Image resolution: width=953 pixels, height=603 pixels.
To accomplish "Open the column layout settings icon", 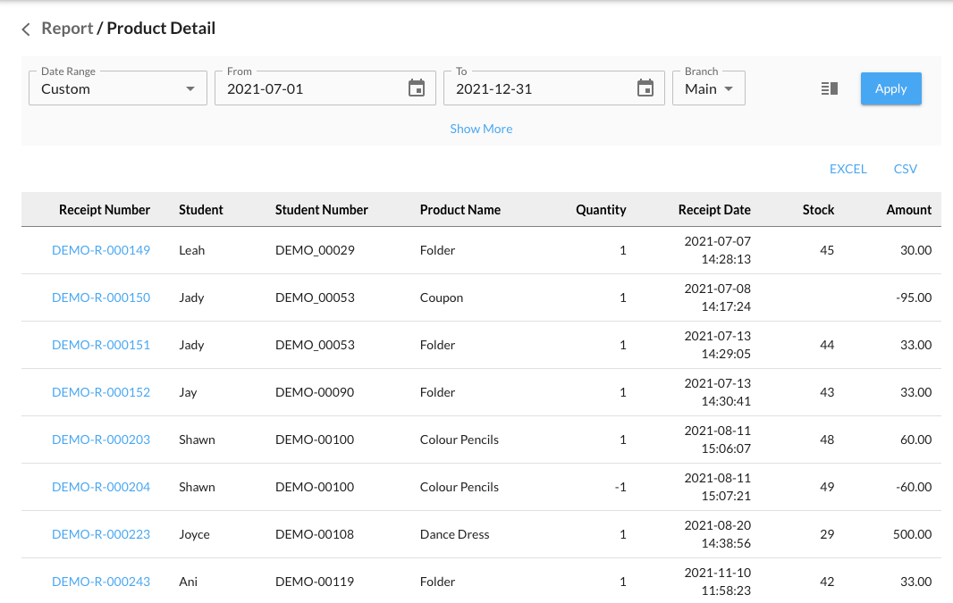I will pyautogui.click(x=830, y=88).
